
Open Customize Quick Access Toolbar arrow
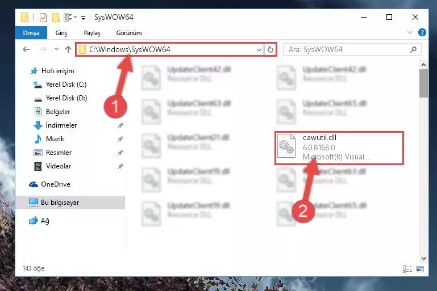(x=83, y=18)
